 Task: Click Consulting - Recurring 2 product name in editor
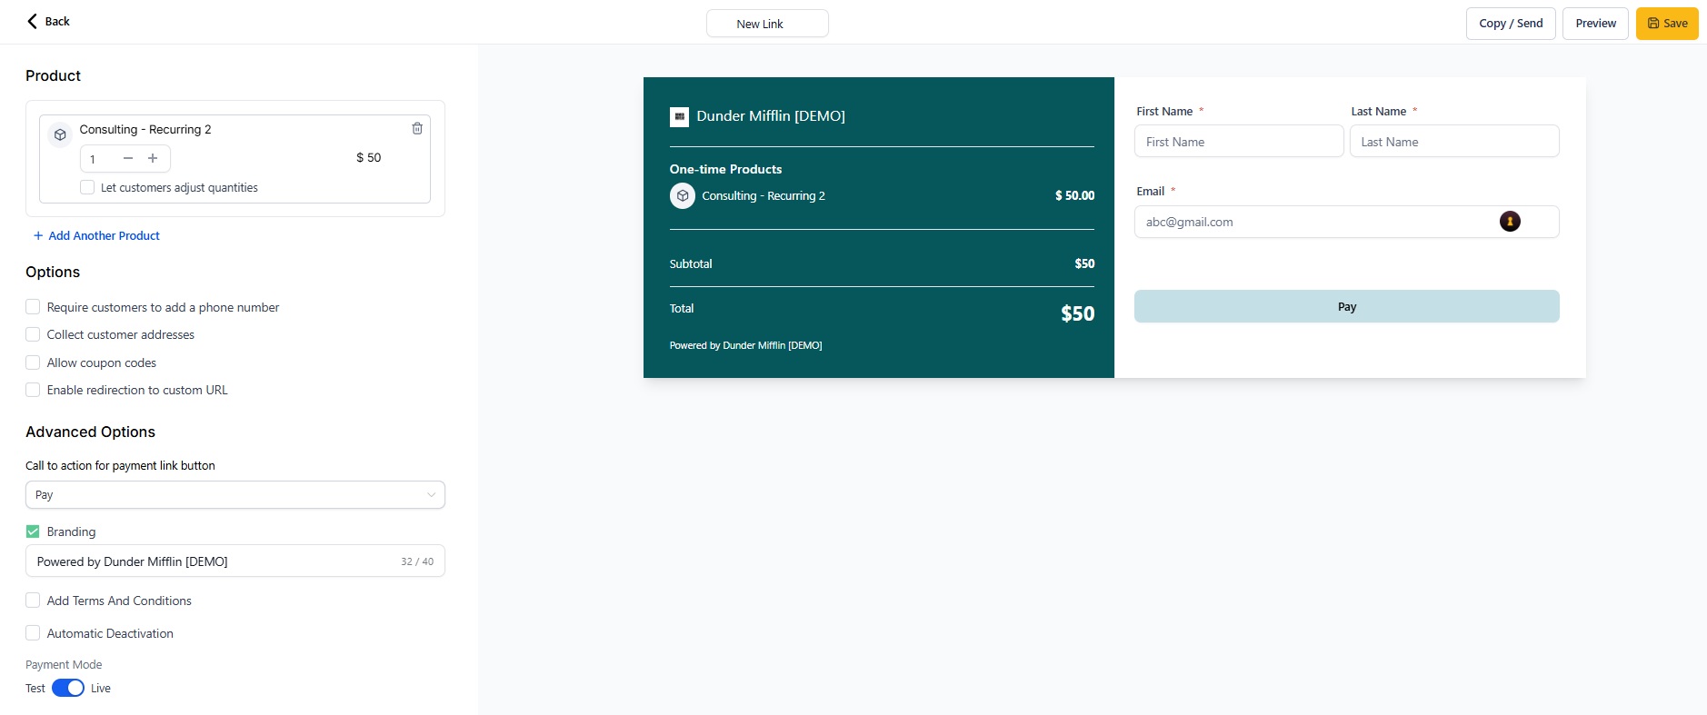click(145, 129)
